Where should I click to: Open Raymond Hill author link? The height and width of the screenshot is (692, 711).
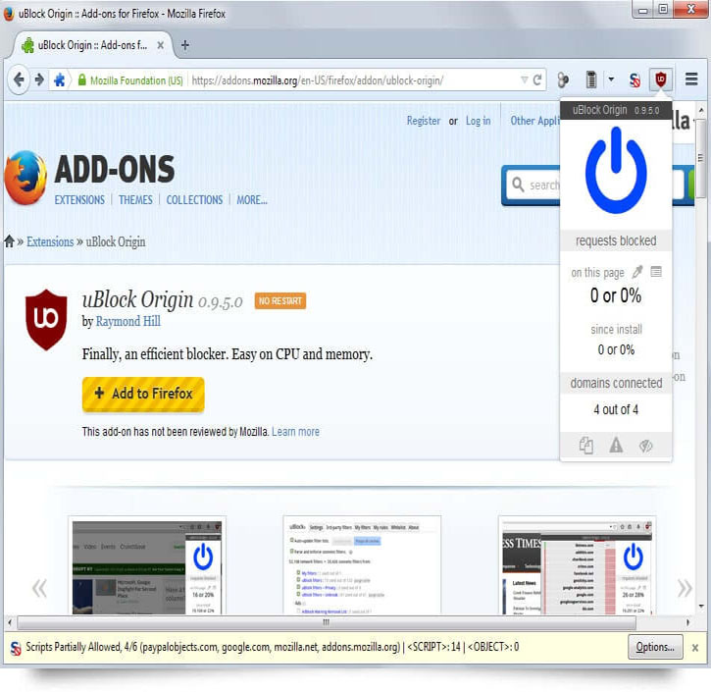point(127,321)
